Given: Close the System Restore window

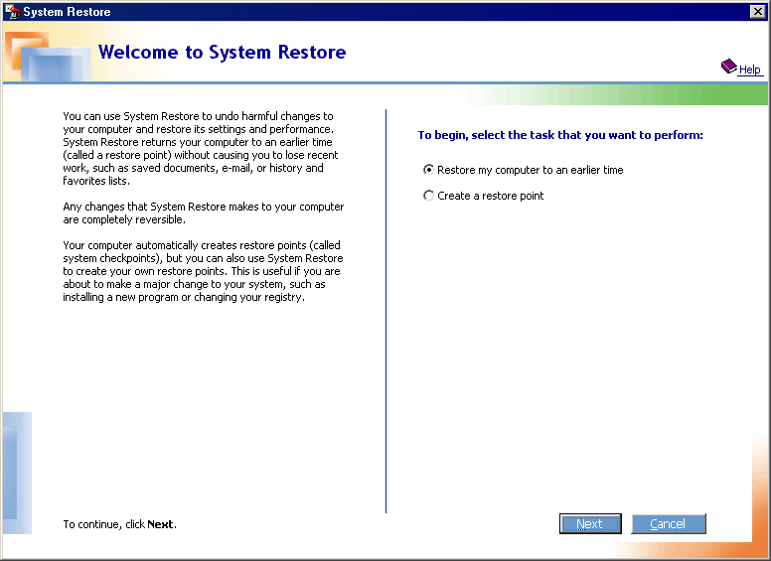Looking at the screenshot, I should 758,11.
